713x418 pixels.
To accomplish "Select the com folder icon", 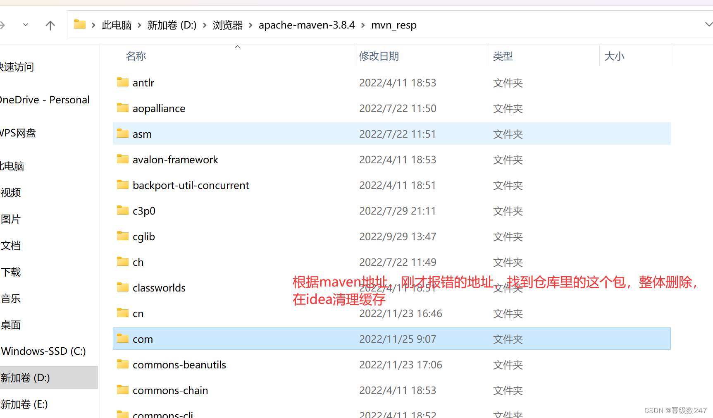I will pyautogui.click(x=123, y=338).
